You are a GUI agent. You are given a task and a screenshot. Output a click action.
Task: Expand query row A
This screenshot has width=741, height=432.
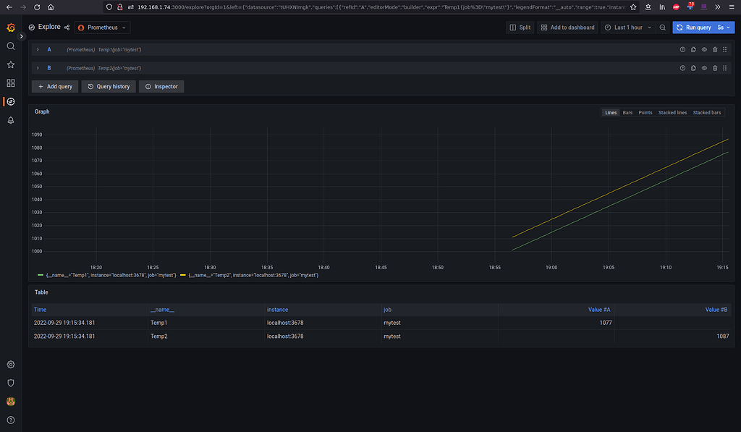coord(37,49)
